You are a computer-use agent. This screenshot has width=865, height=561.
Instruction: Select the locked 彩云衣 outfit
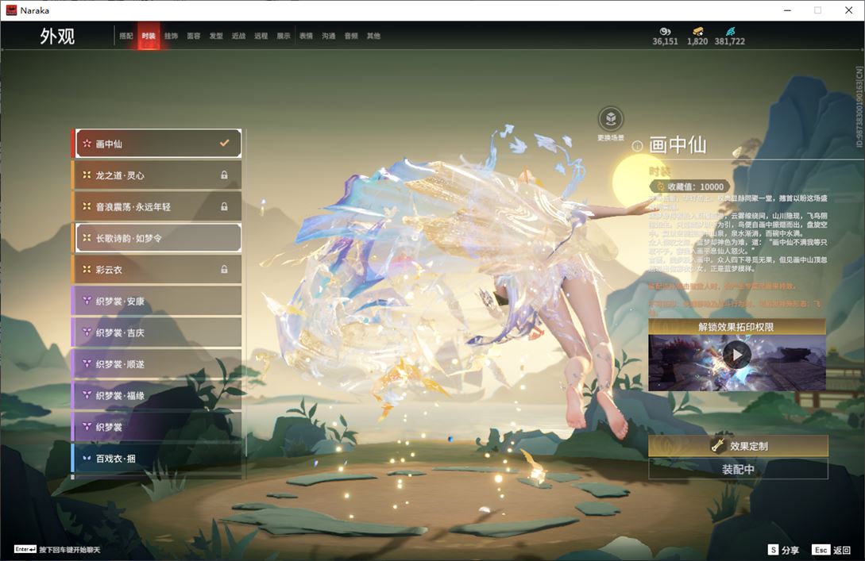158,270
